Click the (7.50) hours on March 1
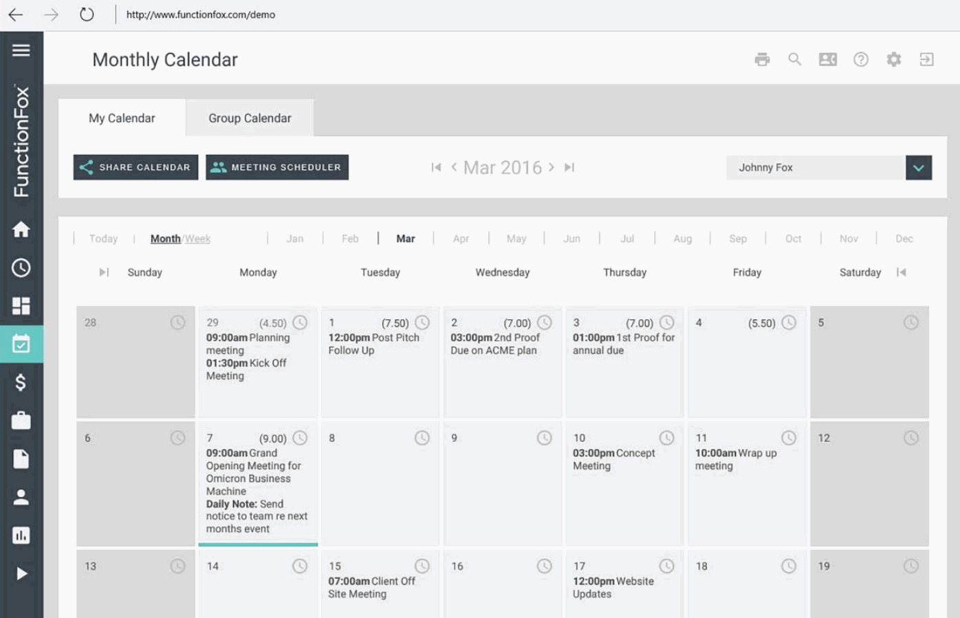 [x=395, y=323]
